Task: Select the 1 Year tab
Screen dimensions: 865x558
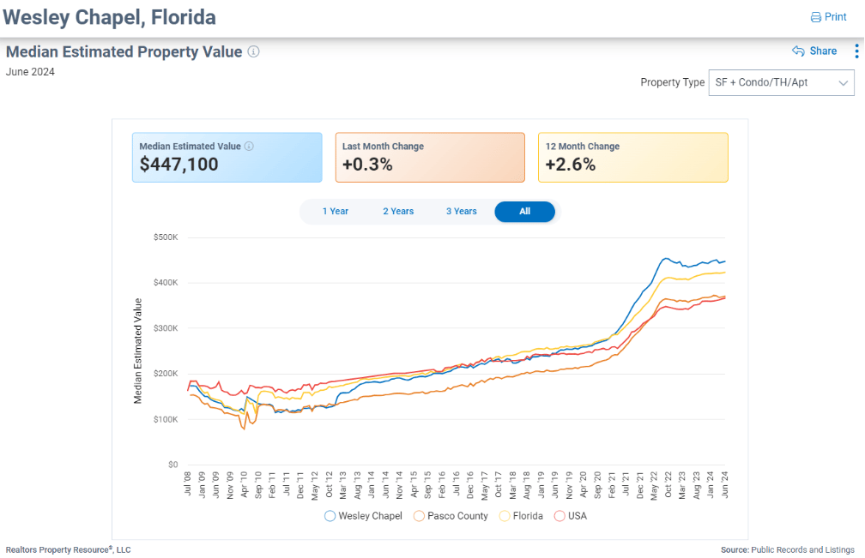Action: (335, 212)
